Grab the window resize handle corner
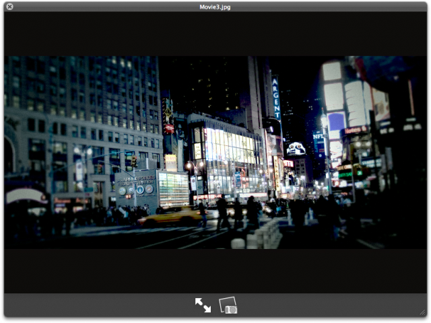 pos(422,312)
